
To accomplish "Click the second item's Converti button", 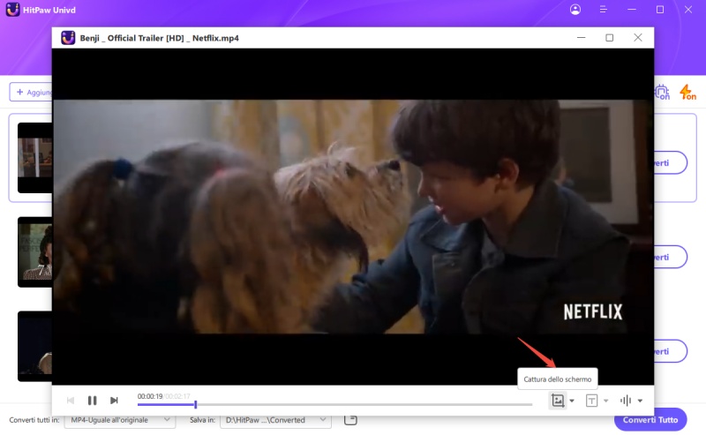I will 671,257.
